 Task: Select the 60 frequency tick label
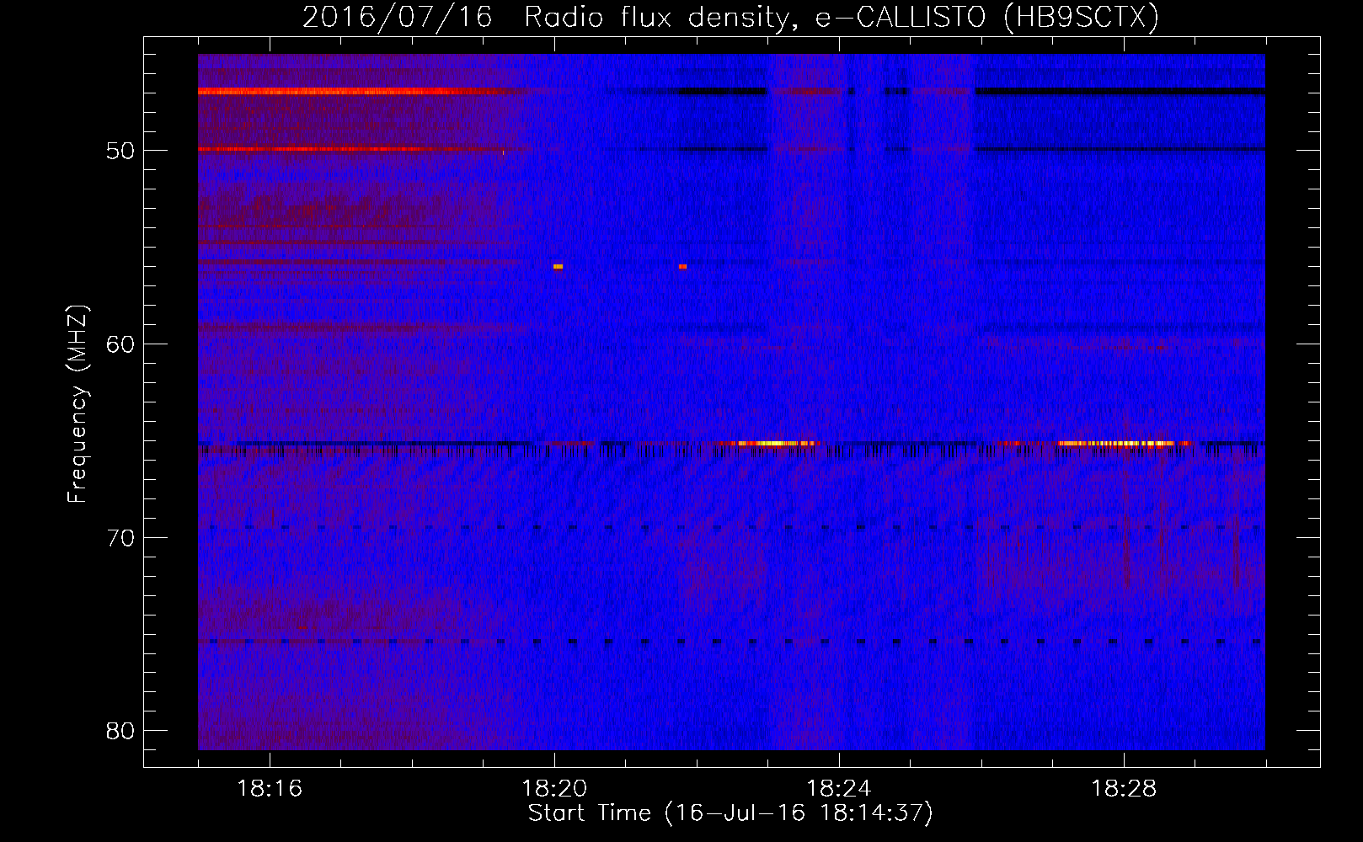[120, 344]
